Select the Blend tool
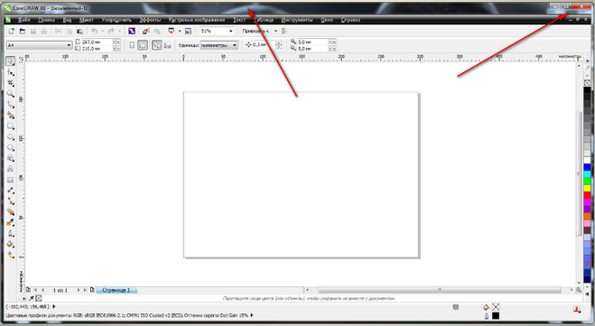This screenshot has width=595, height=326. 11,212
